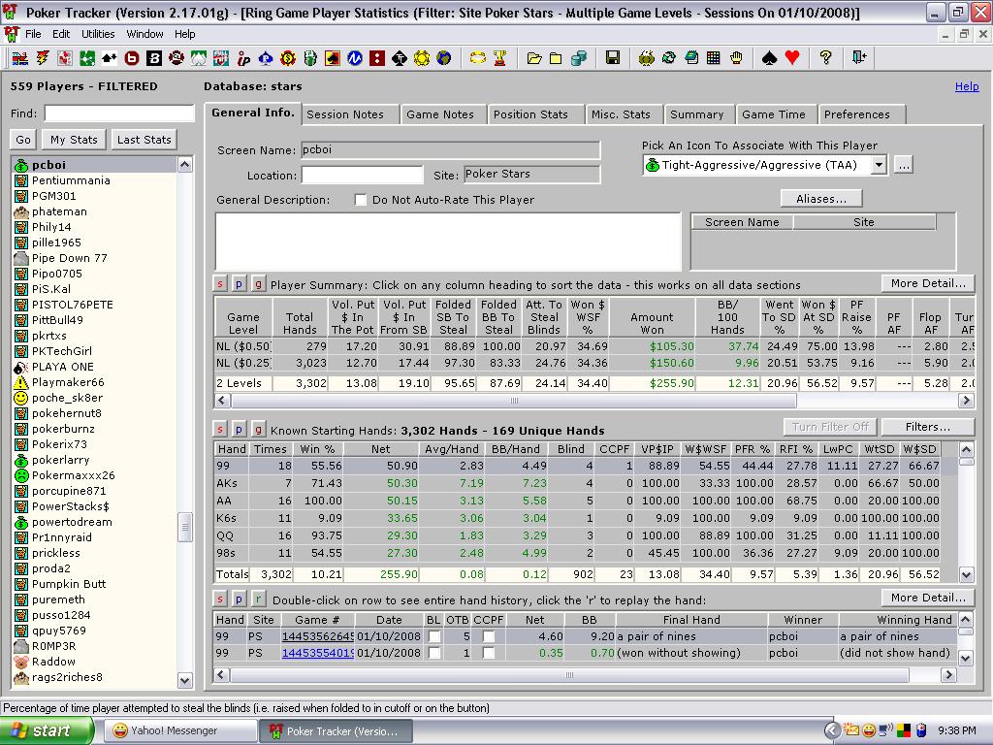Click the Filters... button

(928, 427)
